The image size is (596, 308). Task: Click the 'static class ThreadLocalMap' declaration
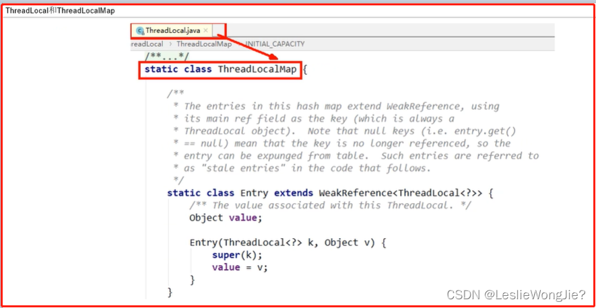click(220, 70)
